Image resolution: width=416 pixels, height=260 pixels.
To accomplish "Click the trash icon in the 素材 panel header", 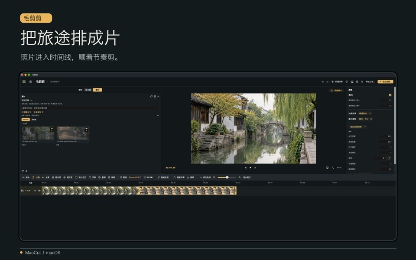I will tap(155, 96).
